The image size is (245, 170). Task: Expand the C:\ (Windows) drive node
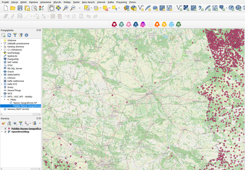tap(2, 50)
